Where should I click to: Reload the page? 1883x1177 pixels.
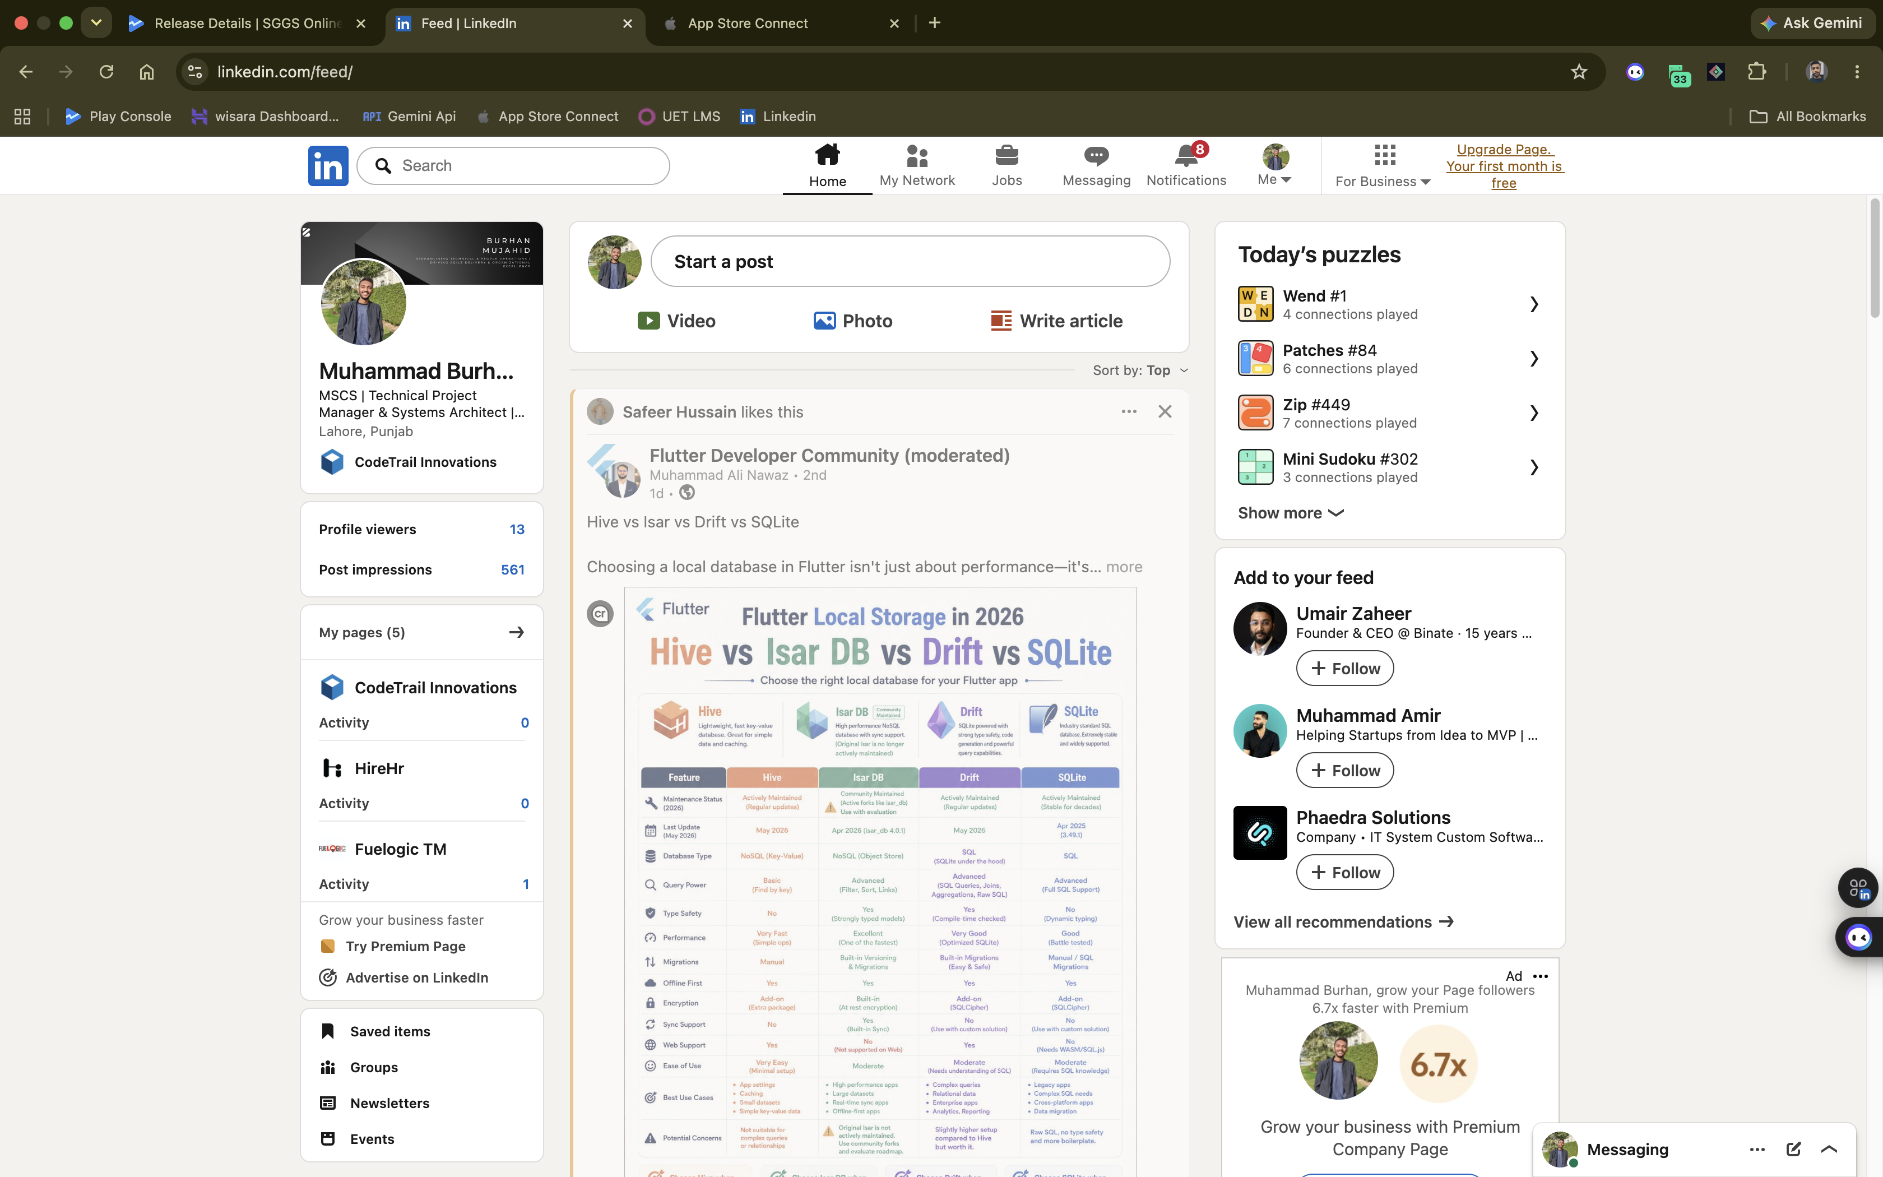point(106,72)
